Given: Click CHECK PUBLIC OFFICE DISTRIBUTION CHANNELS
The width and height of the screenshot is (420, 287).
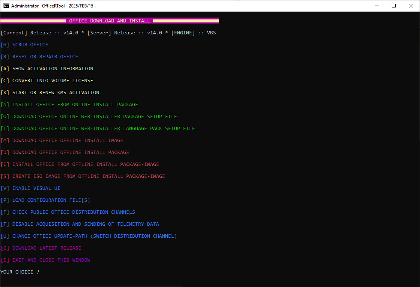Looking at the screenshot, I should (x=73, y=212).
